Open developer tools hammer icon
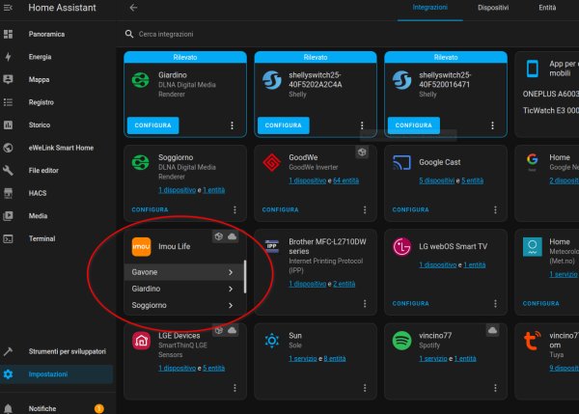Screen dimensions: 579x414 [8, 351]
